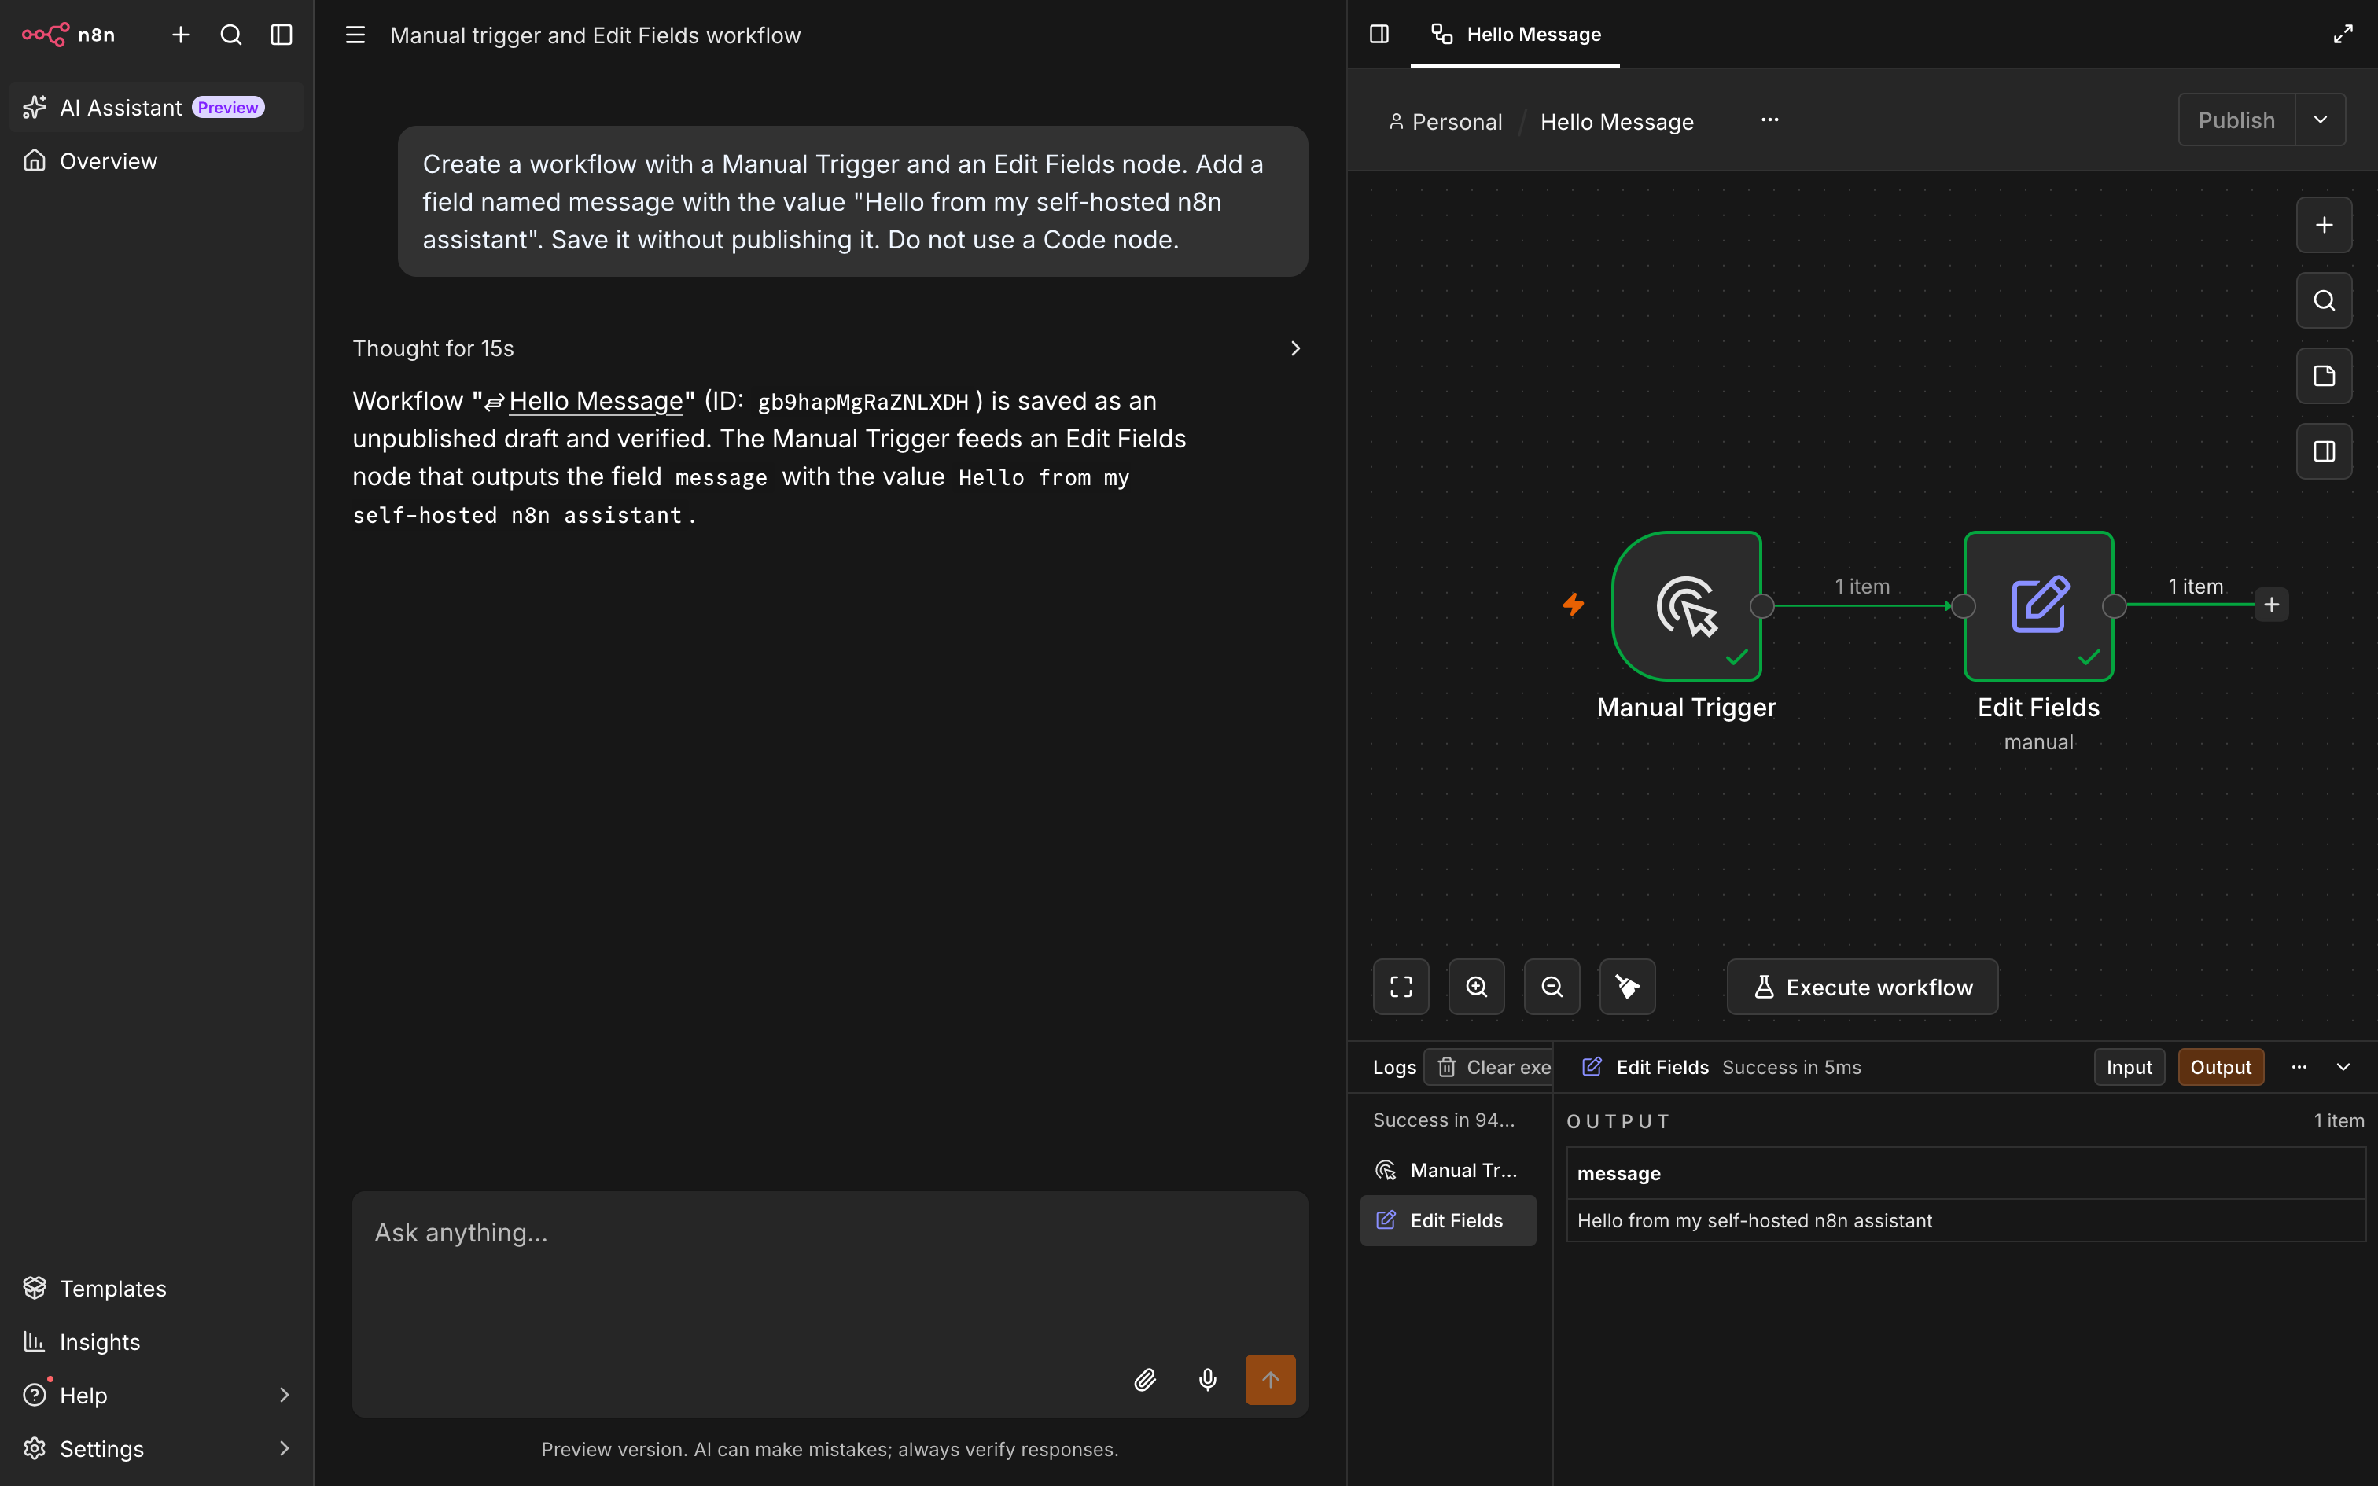Image resolution: width=2378 pixels, height=1486 pixels.
Task: Open Personal project breadcrumb
Action: tap(1446, 122)
